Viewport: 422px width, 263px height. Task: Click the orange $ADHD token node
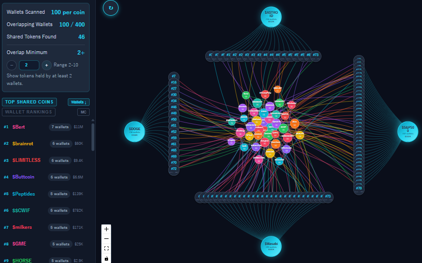coord(258,135)
